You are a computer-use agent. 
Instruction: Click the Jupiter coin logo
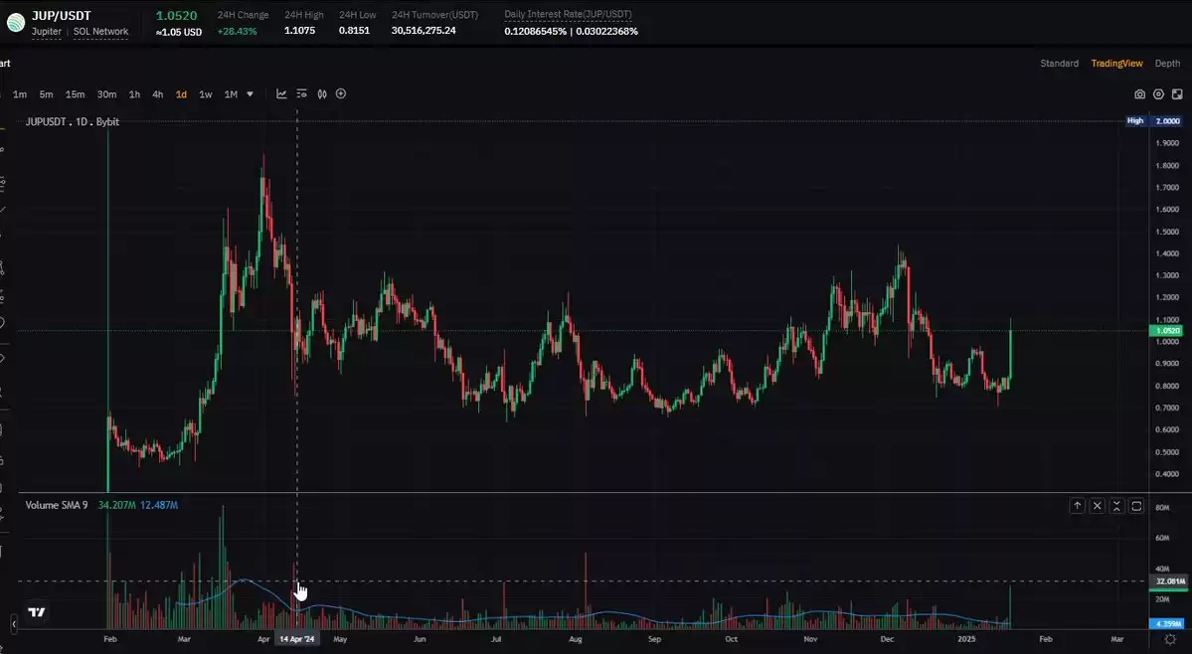click(x=15, y=22)
